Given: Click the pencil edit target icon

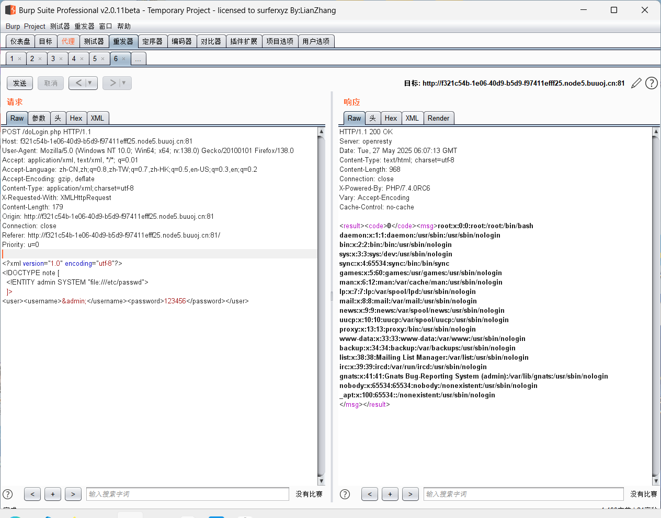Looking at the screenshot, I should coord(636,83).
